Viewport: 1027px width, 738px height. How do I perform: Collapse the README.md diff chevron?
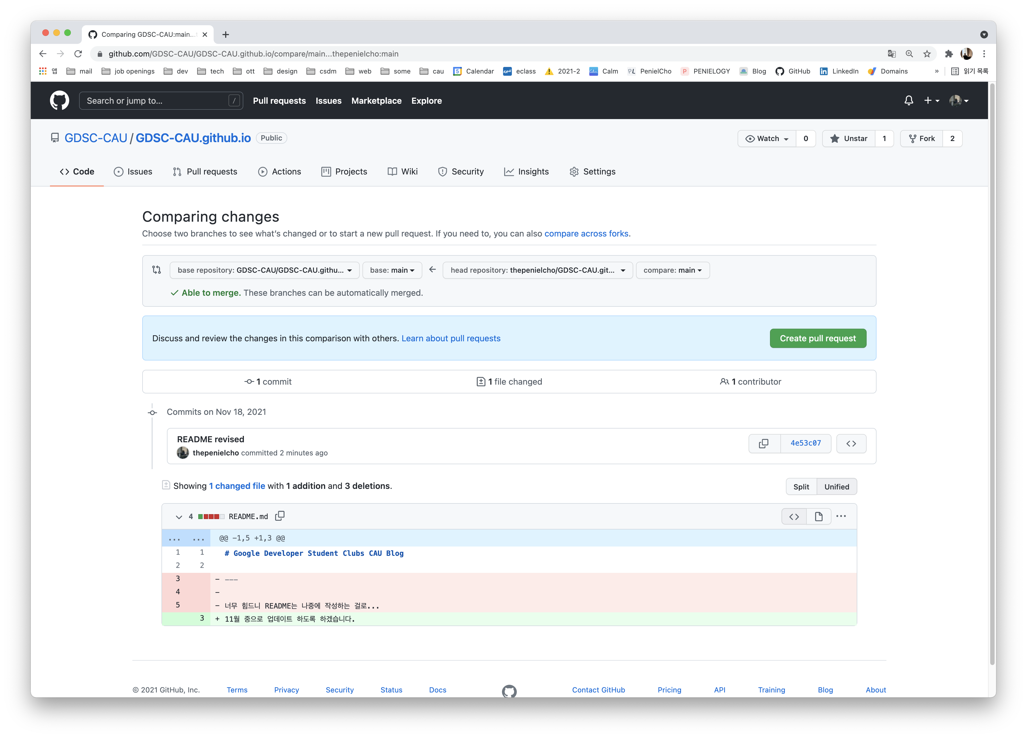point(179,517)
